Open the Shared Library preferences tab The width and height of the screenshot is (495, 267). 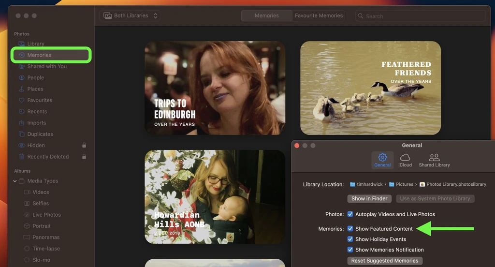(x=435, y=160)
